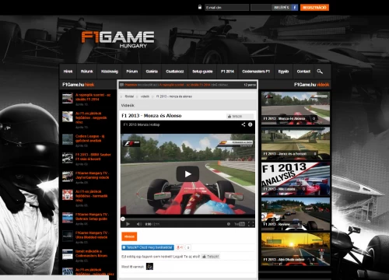Image resolution: width=389 pixels, height=280 pixels.
Task: Click the small play button in player controls
Action: pyautogui.click(x=128, y=224)
